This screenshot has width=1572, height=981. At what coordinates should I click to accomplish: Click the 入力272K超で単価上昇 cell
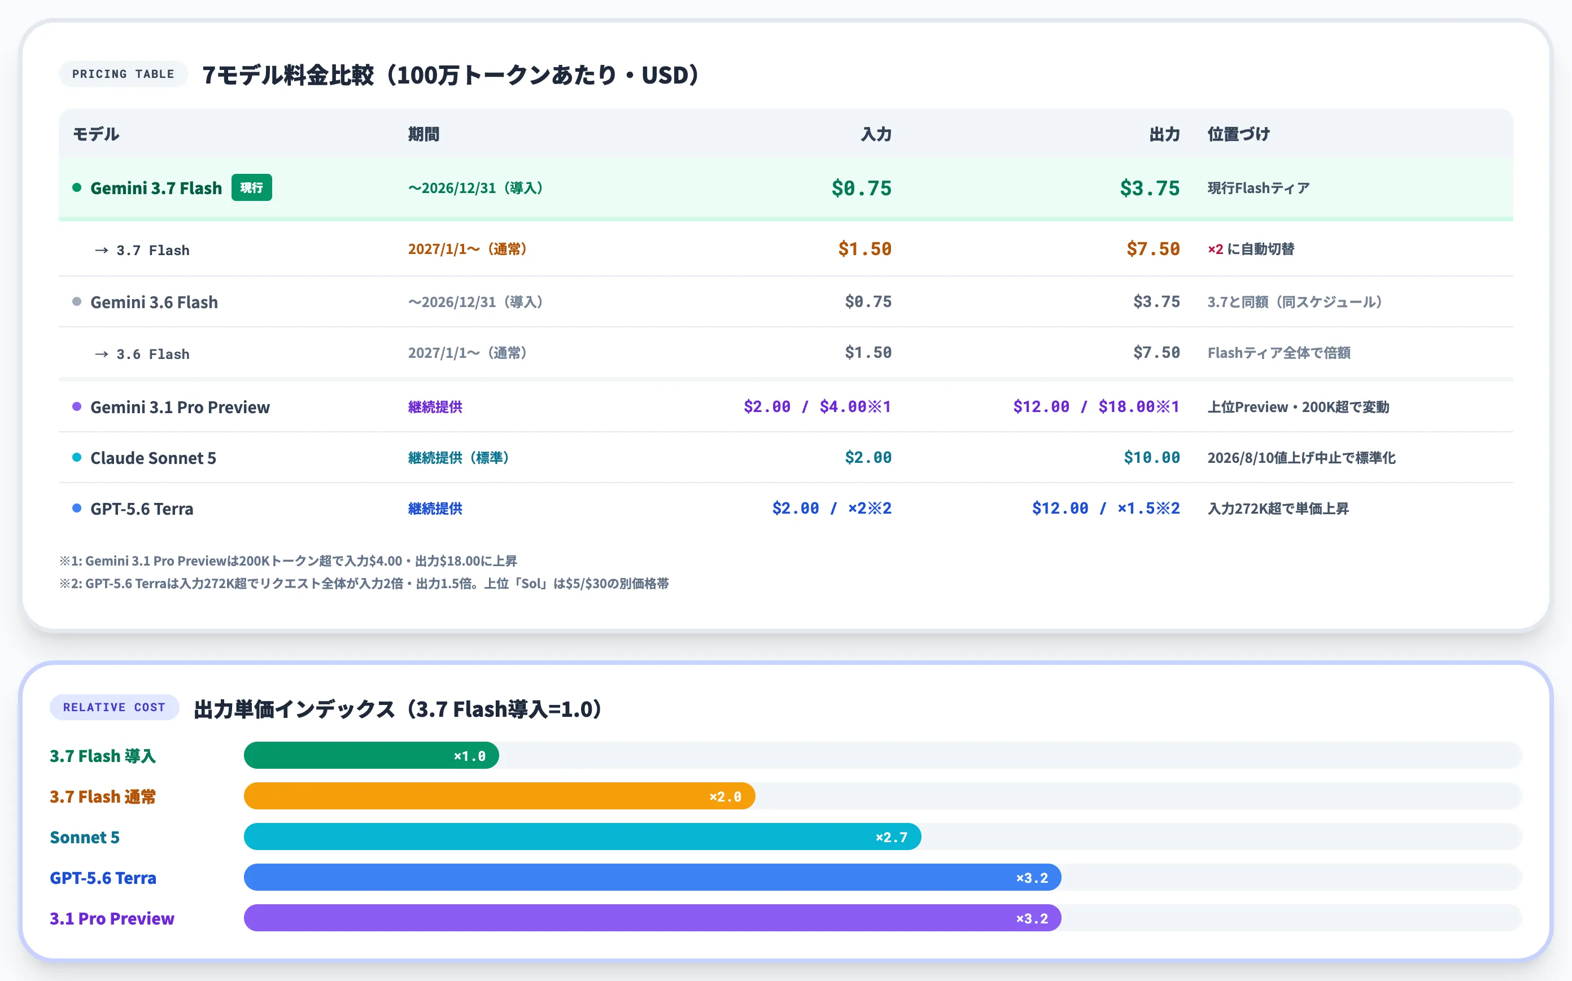coord(1278,508)
